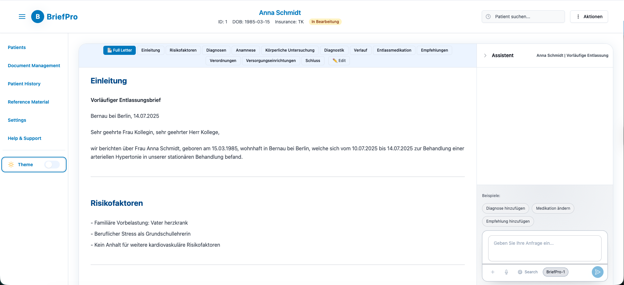Screen dimensions: 624x285
Task: Click the BriefPro logo icon
Action: tap(38, 17)
